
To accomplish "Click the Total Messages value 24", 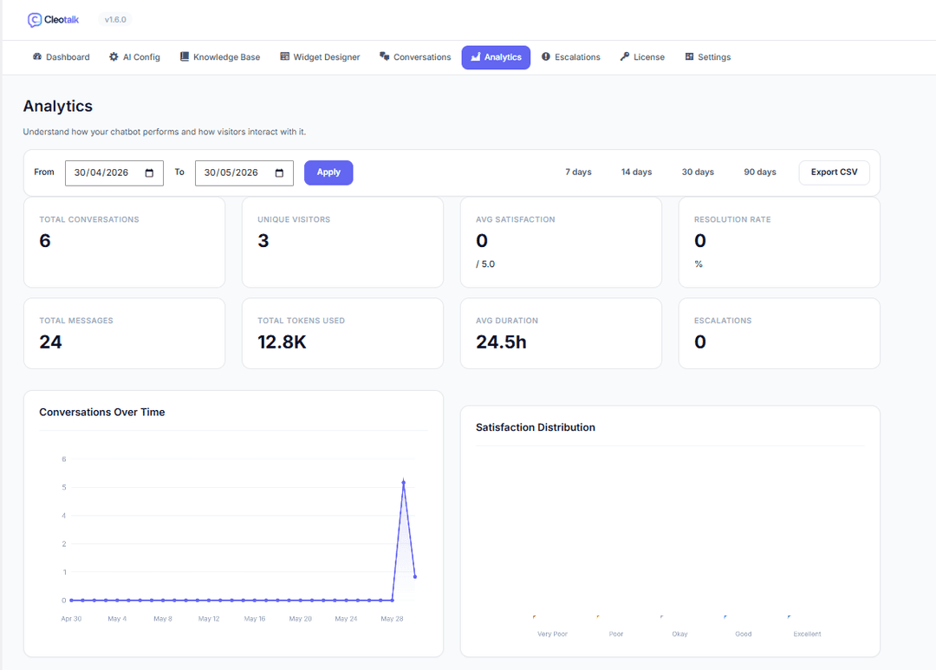I will (x=51, y=342).
